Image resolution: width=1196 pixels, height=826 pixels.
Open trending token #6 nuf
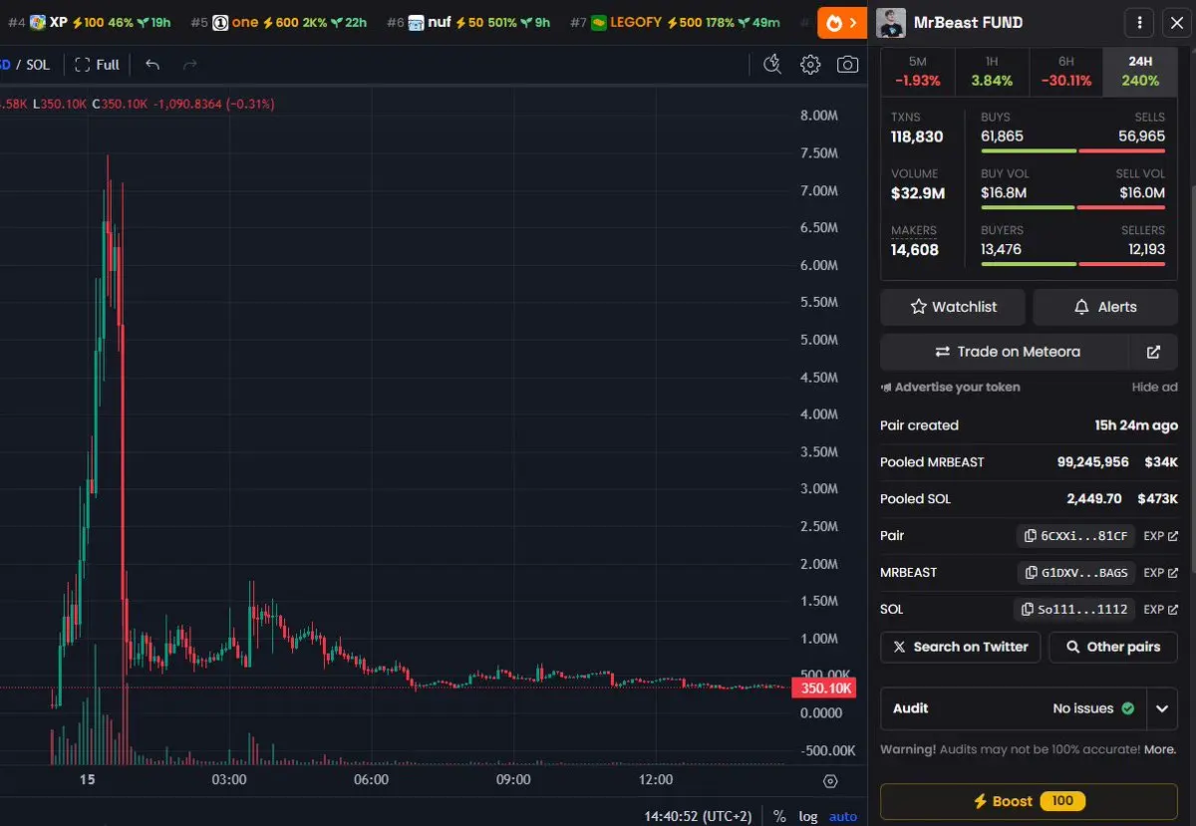tap(467, 22)
